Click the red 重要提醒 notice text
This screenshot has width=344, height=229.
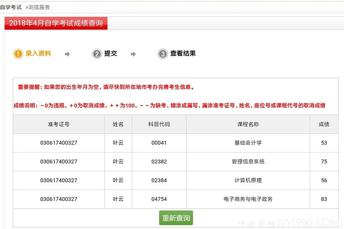[x=106, y=87]
